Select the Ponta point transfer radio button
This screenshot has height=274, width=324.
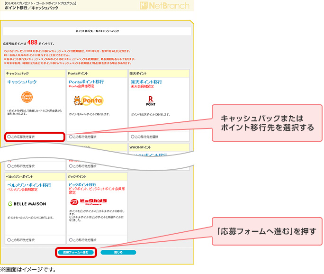coord(71,137)
